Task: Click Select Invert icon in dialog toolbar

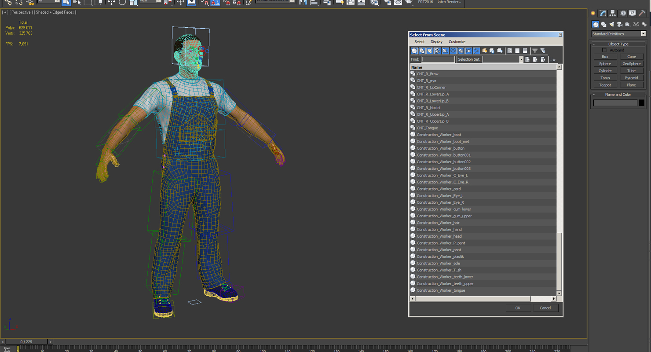Action: pyautogui.click(x=525, y=51)
